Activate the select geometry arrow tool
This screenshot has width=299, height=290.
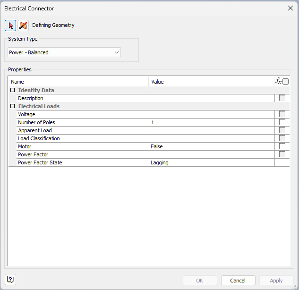10,26
